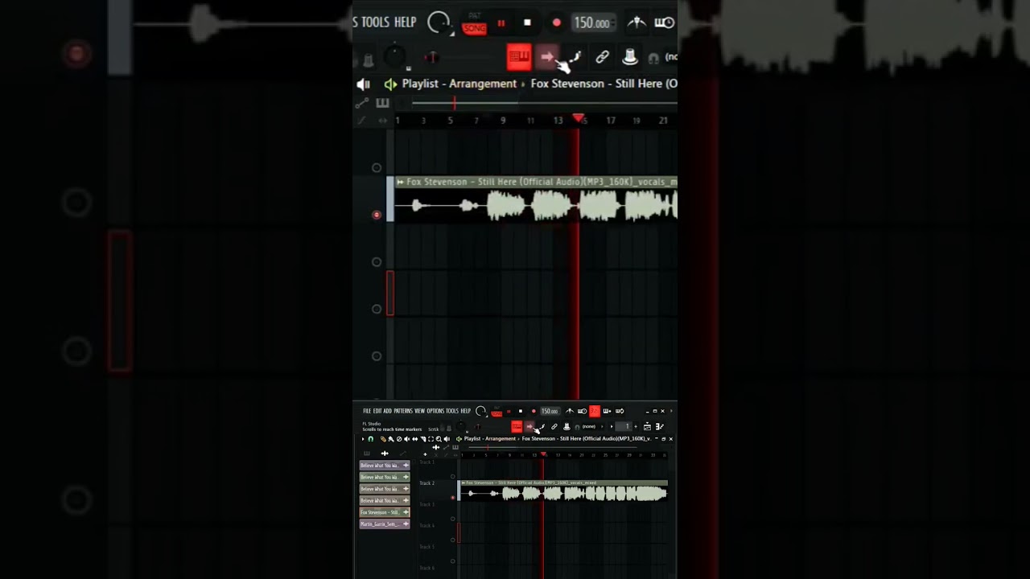
Task: Stop playback in the enlarged transport
Action: point(527,23)
